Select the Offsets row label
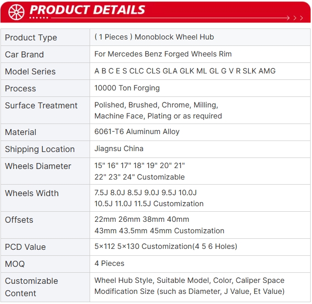The width and height of the screenshot is (312, 304). click(x=19, y=220)
